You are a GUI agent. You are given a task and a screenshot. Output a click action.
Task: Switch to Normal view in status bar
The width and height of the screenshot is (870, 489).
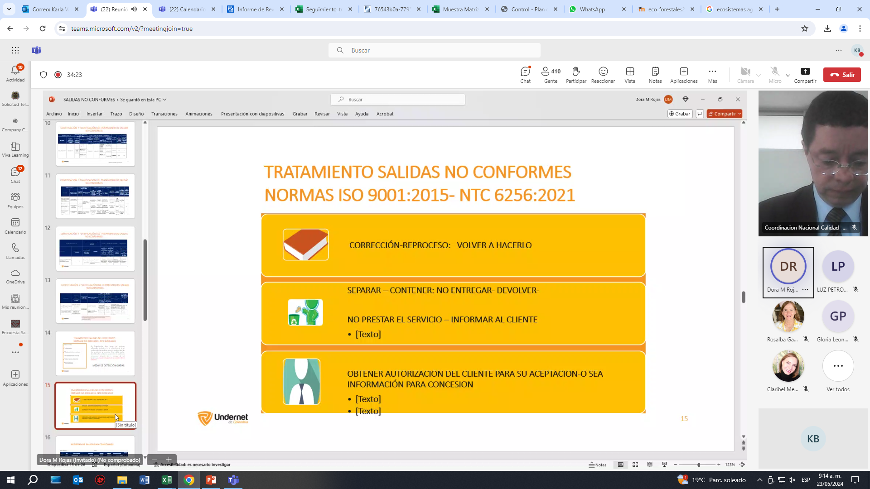pyautogui.click(x=621, y=465)
